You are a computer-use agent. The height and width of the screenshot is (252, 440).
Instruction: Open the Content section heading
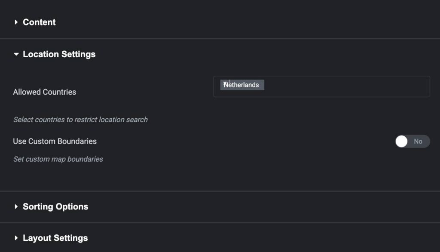pos(39,22)
